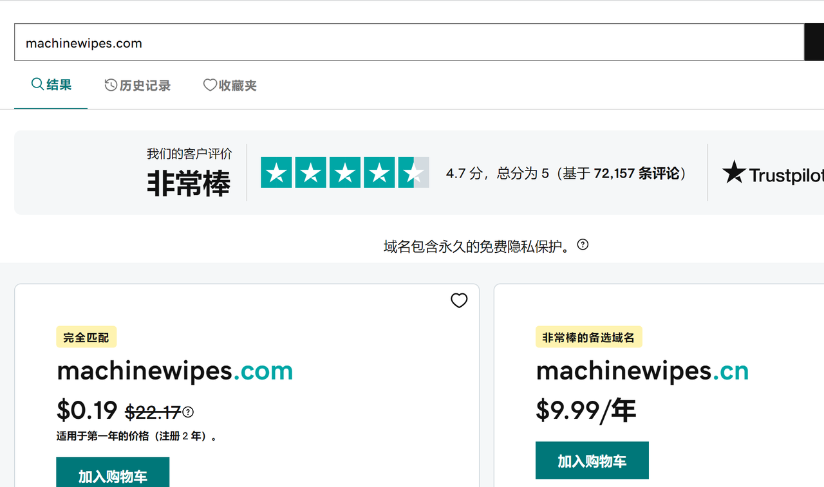Click the Trustpilot star rating

(344, 172)
